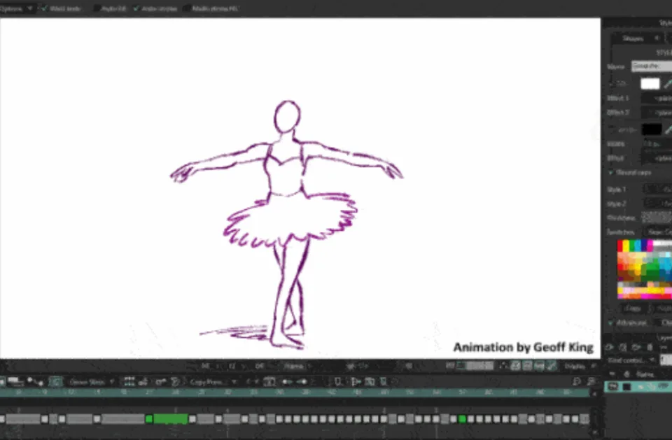
Task: Open the white fill color swatch
Action: point(650,83)
